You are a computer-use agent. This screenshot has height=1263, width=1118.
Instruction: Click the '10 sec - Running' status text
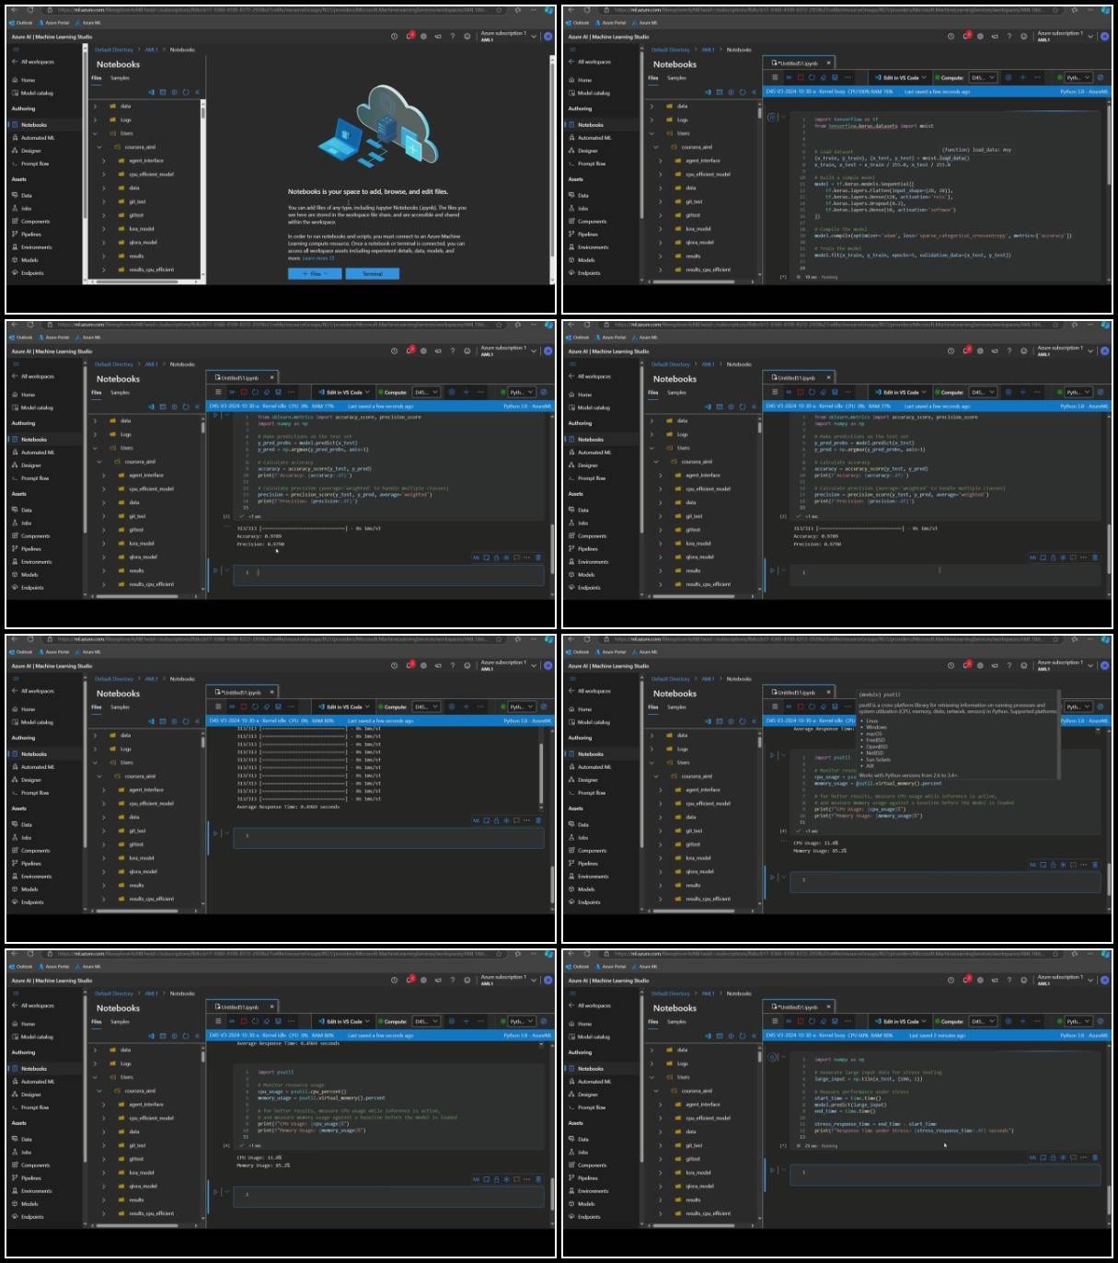click(x=821, y=276)
